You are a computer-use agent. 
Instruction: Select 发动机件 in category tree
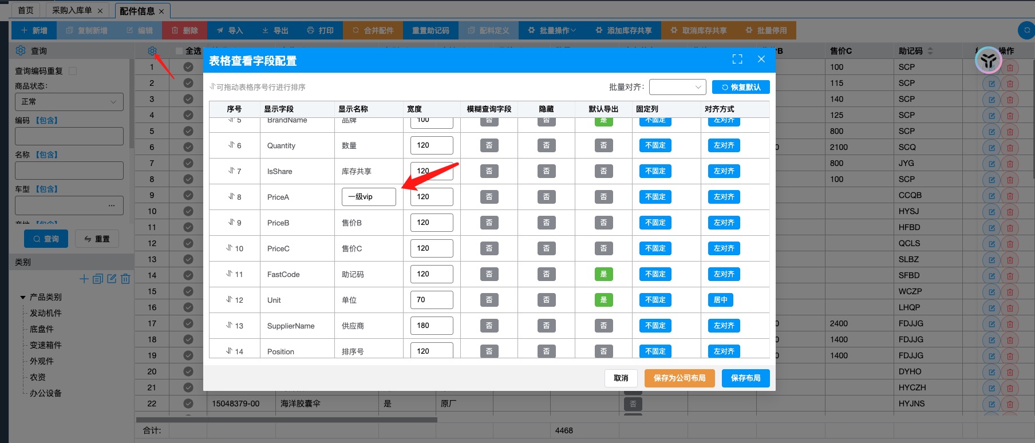46,313
